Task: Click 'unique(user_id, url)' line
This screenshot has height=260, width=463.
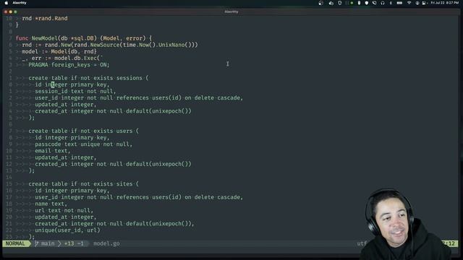Action: click(x=67, y=230)
